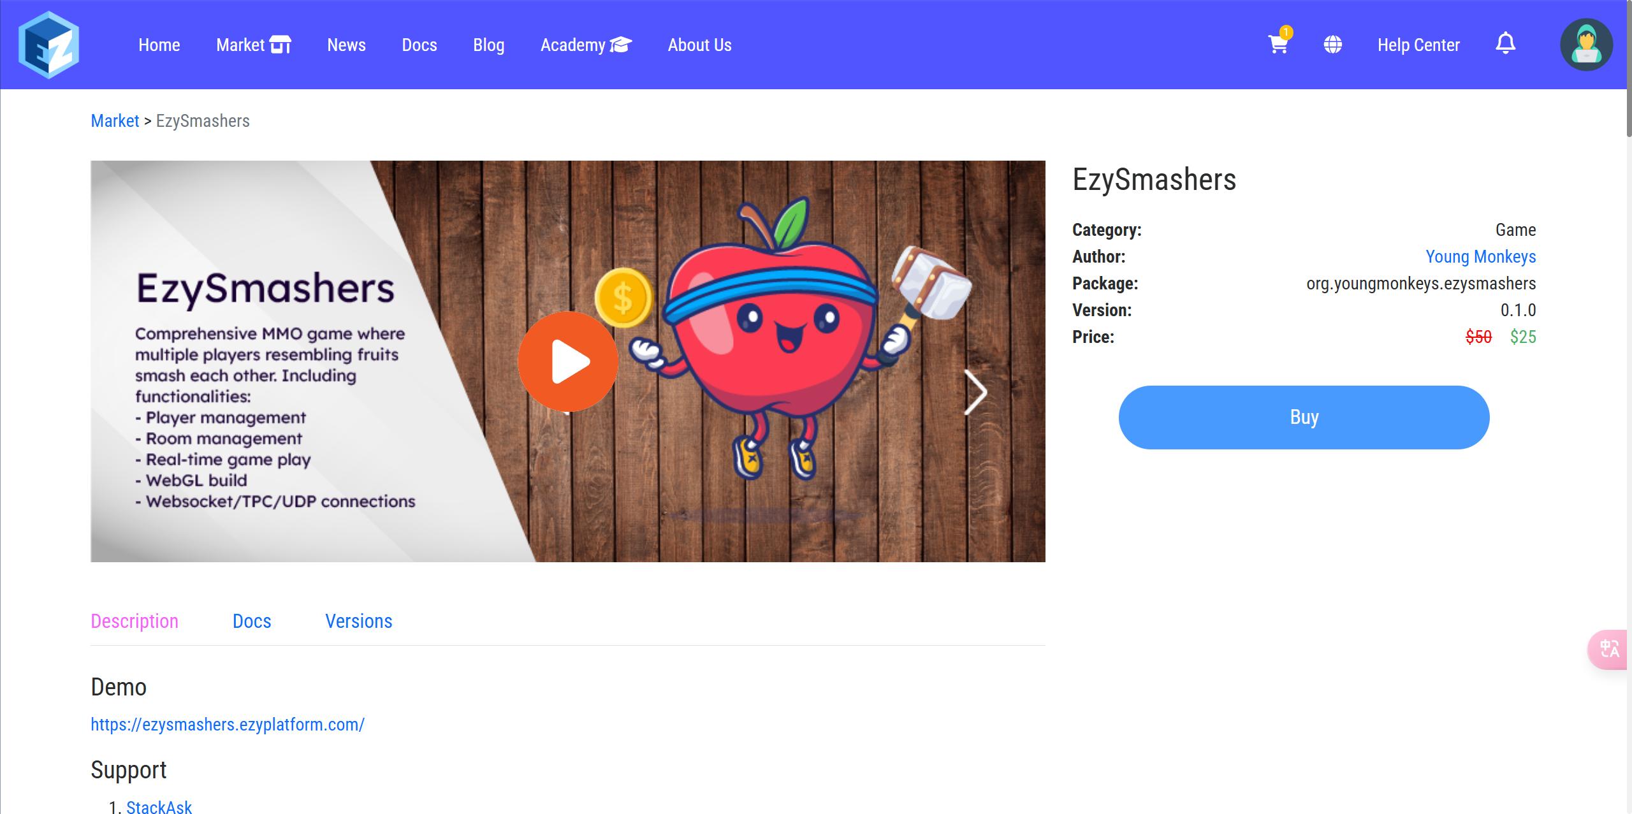Click EzySmashers in the breadcrumb
Image resolution: width=1632 pixels, height=814 pixels.
203,121
